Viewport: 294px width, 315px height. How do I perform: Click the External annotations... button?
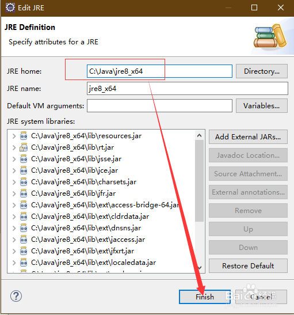(248, 192)
